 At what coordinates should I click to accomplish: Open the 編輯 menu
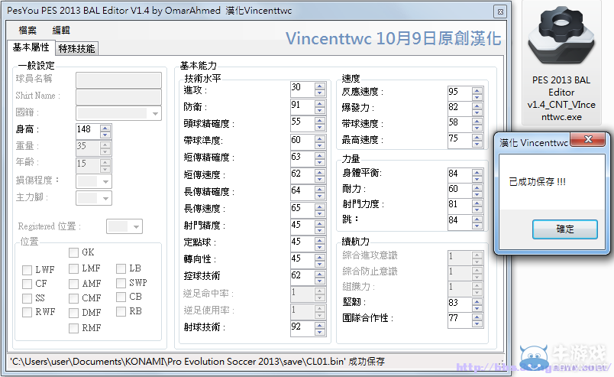tap(61, 31)
